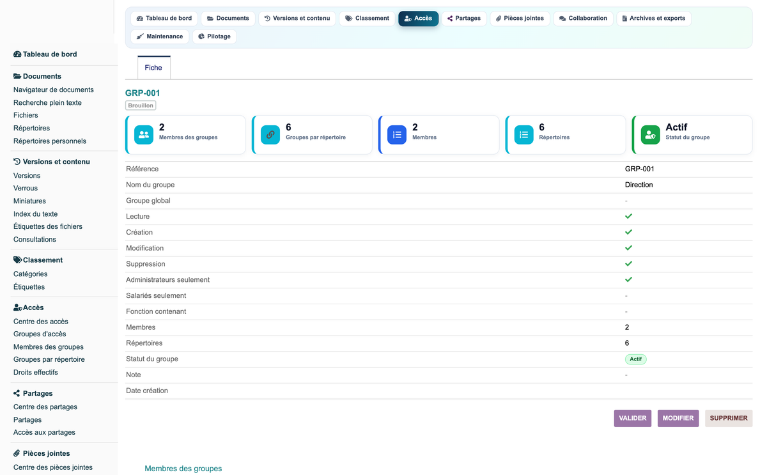Select the Fiche tab
Viewport: 767px width, 475px height.
pyautogui.click(x=153, y=68)
